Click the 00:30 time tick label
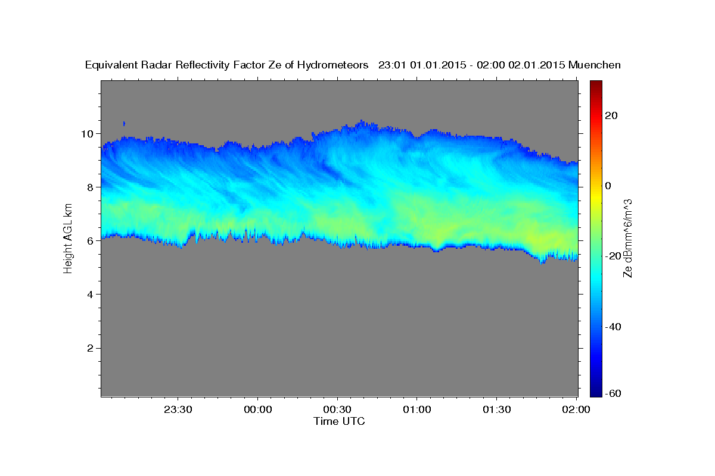The image size is (715, 476). point(338,409)
